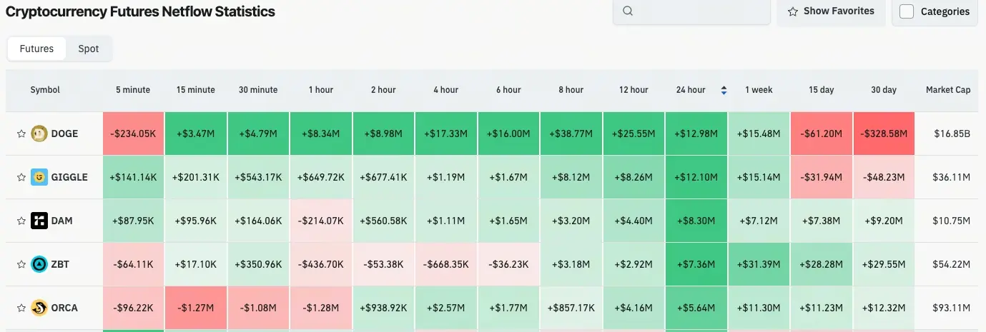Click the DOGE coin logo icon
This screenshot has width=986, height=332.
pos(39,134)
